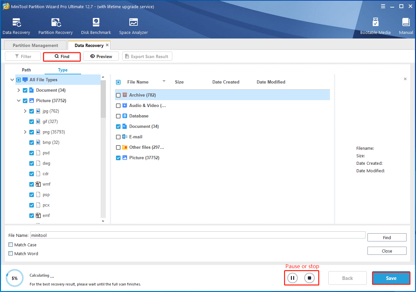Switch to the Path tab

click(x=26, y=70)
